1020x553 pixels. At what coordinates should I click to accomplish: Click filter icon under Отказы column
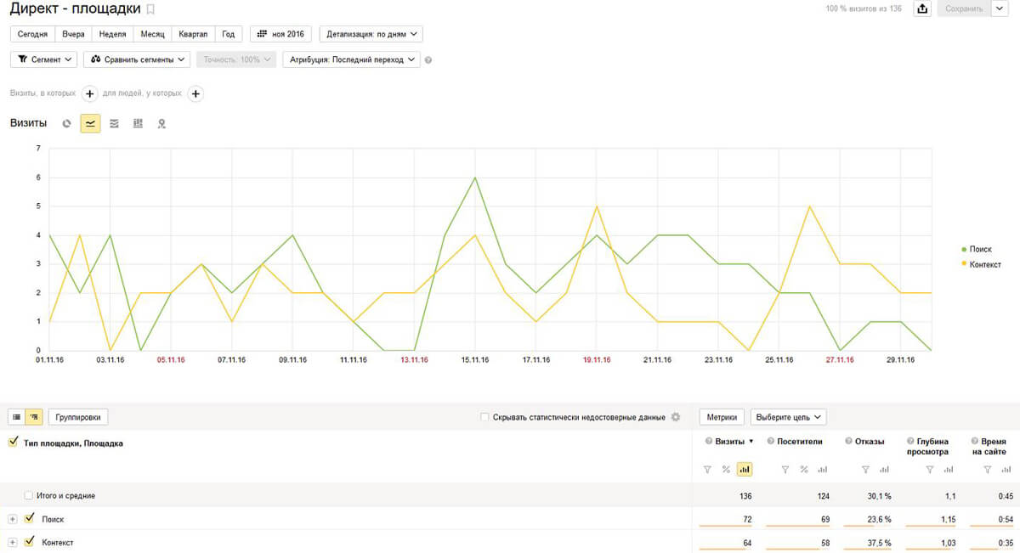pyautogui.click(x=865, y=469)
